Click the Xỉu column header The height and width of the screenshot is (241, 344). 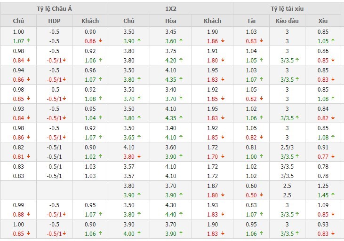point(323,21)
